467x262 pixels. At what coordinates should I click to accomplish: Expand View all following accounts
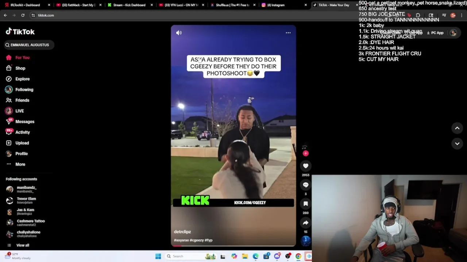click(x=18, y=245)
